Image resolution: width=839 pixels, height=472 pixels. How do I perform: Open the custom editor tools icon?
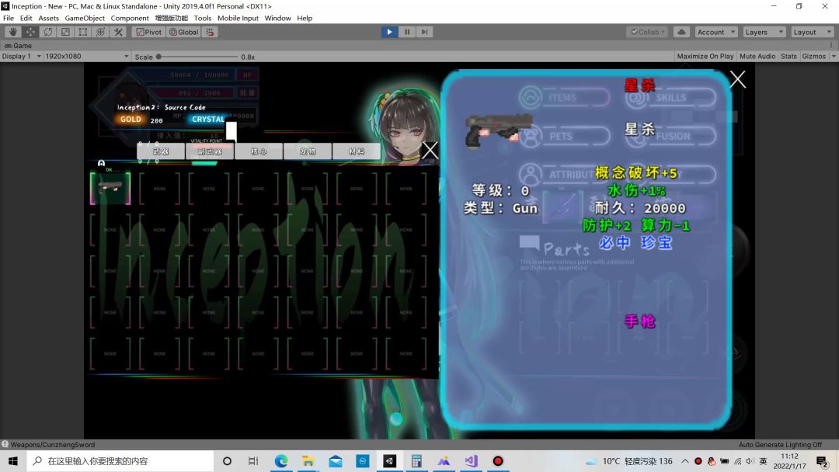click(x=118, y=32)
